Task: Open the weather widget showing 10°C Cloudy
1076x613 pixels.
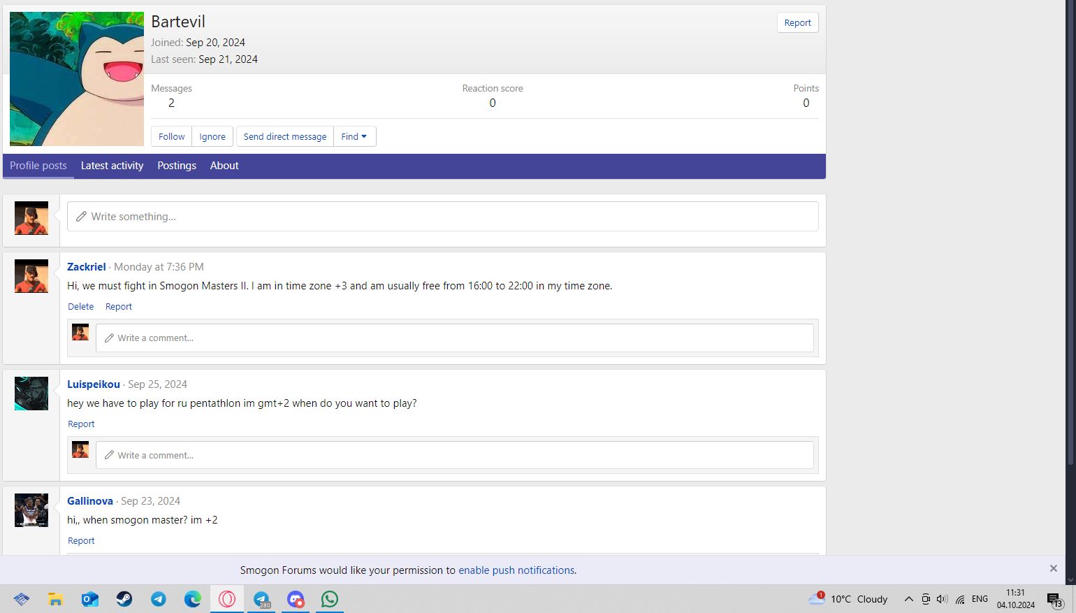Action: [x=848, y=599]
